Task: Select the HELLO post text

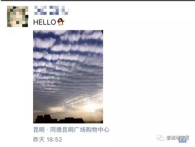Action: (x=45, y=22)
